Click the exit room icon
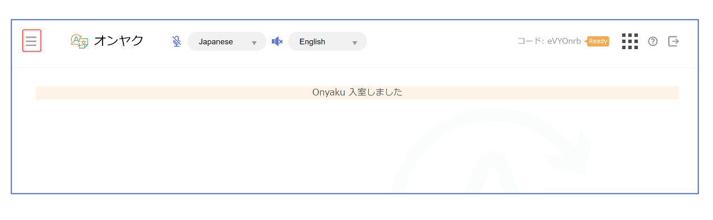 [674, 41]
